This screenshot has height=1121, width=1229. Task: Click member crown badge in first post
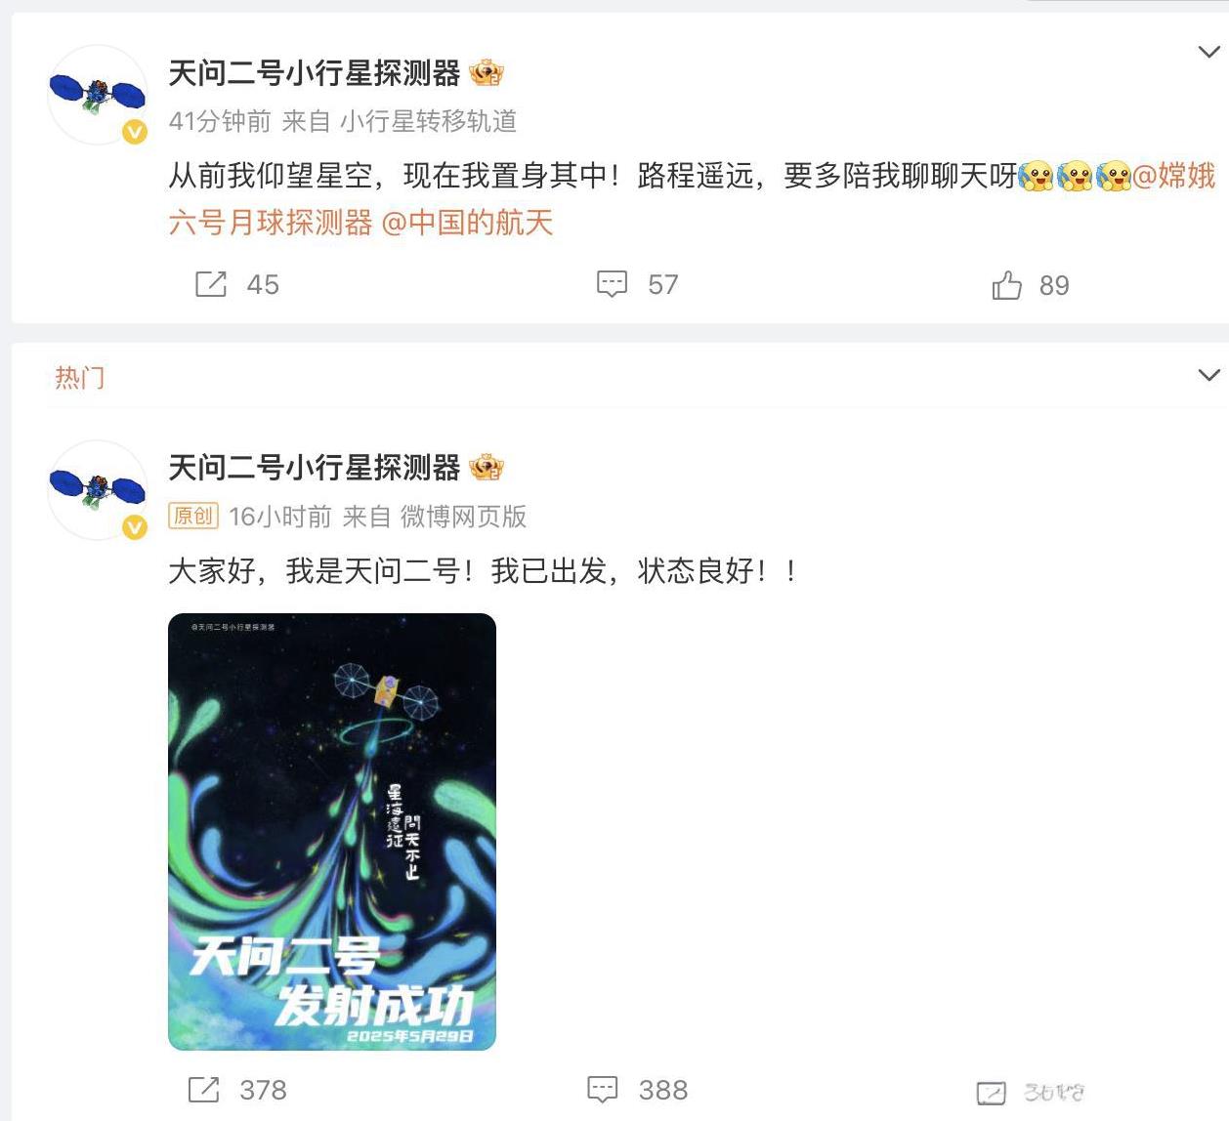pyautogui.click(x=487, y=73)
